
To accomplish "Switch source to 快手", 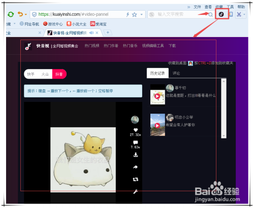I will (30, 74).
